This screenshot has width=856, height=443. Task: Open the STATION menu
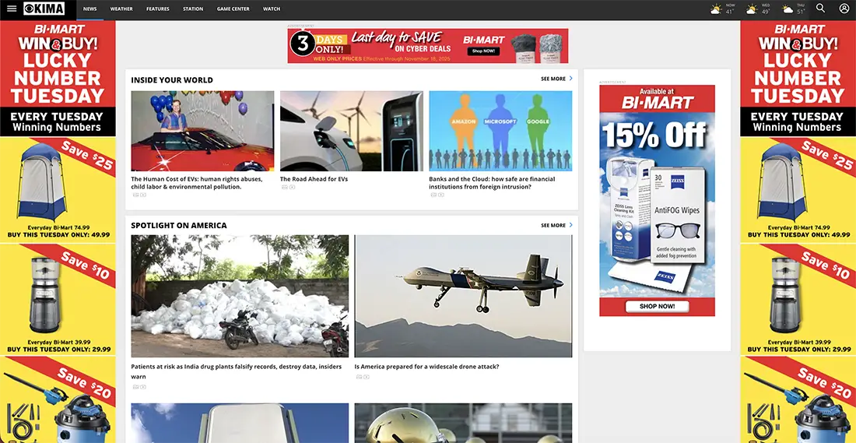coord(193,9)
